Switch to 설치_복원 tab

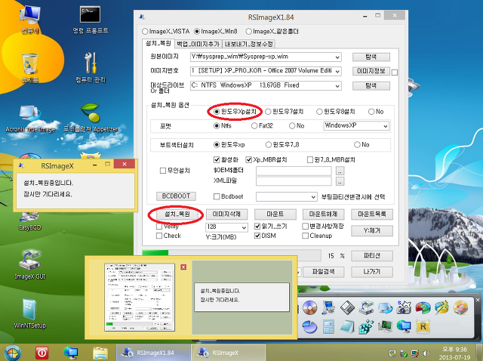(x=158, y=44)
